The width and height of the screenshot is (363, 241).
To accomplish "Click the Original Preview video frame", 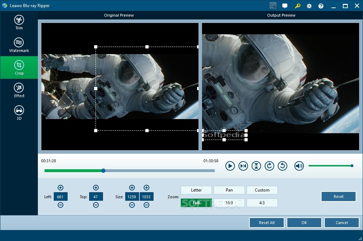I will point(120,87).
